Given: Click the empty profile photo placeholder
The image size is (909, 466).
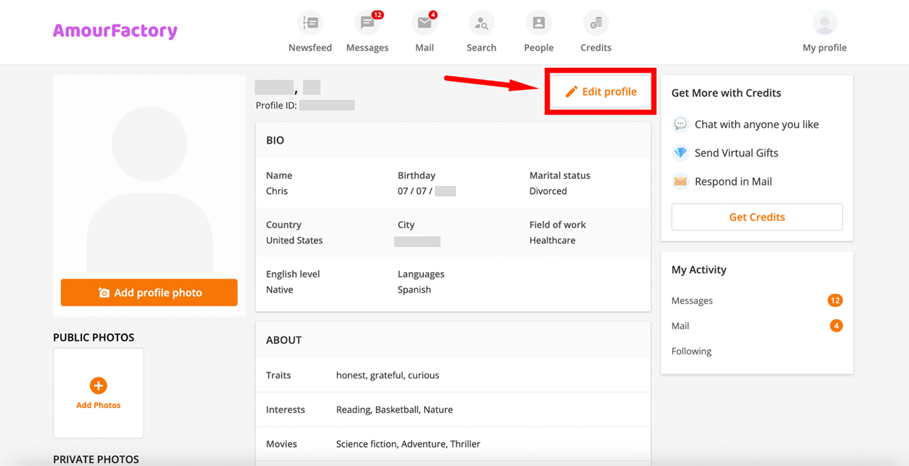Looking at the screenshot, I should (149, 181).
